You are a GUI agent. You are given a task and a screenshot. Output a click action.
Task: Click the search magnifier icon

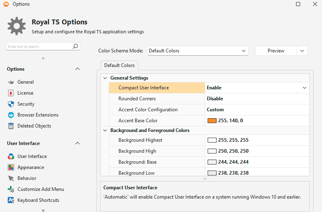(x=75, y=47)
